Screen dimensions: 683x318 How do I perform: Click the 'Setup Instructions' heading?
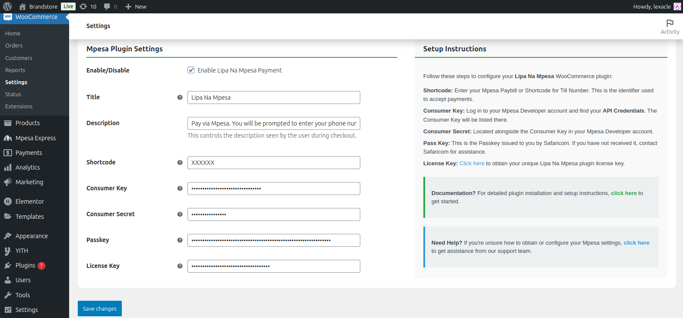click(454, 49)
